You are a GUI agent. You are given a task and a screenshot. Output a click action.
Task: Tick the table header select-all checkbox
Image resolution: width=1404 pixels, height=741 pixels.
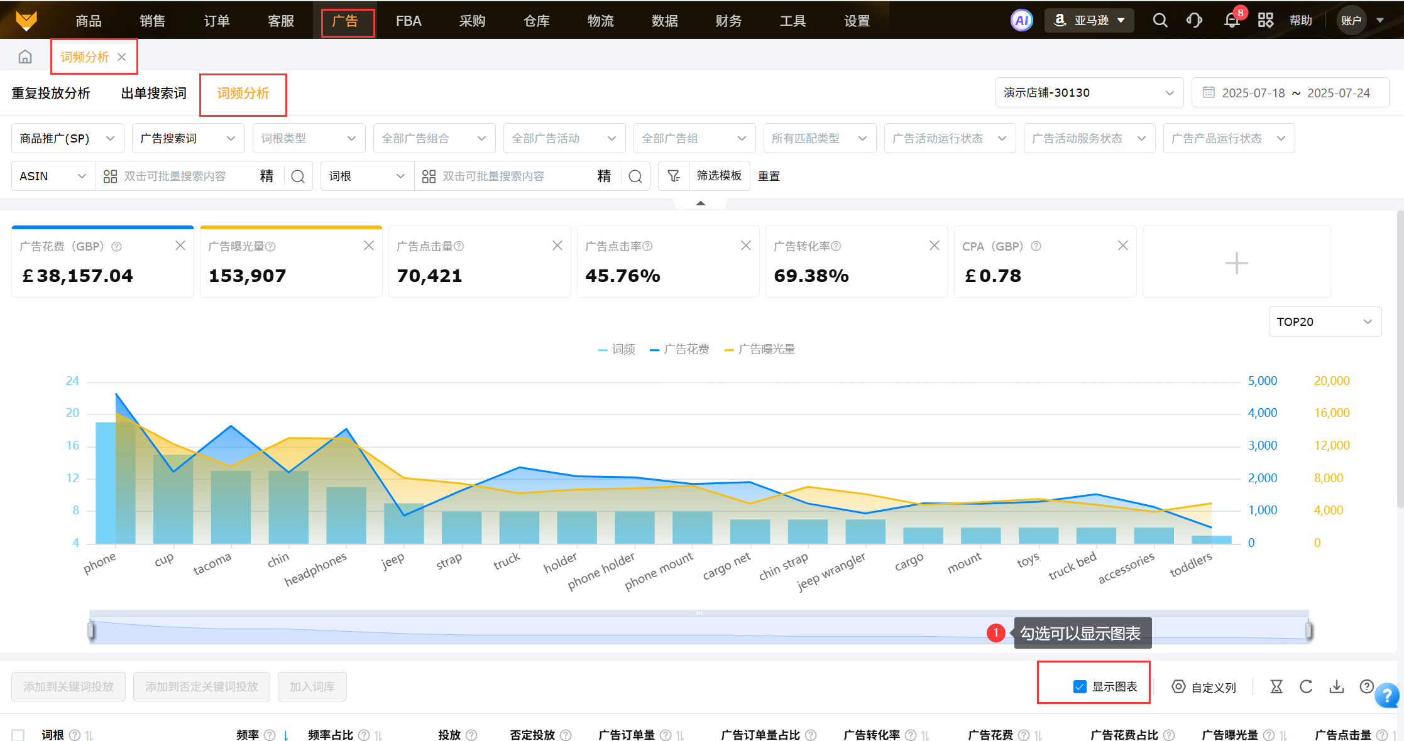click(x=18, y=735)
